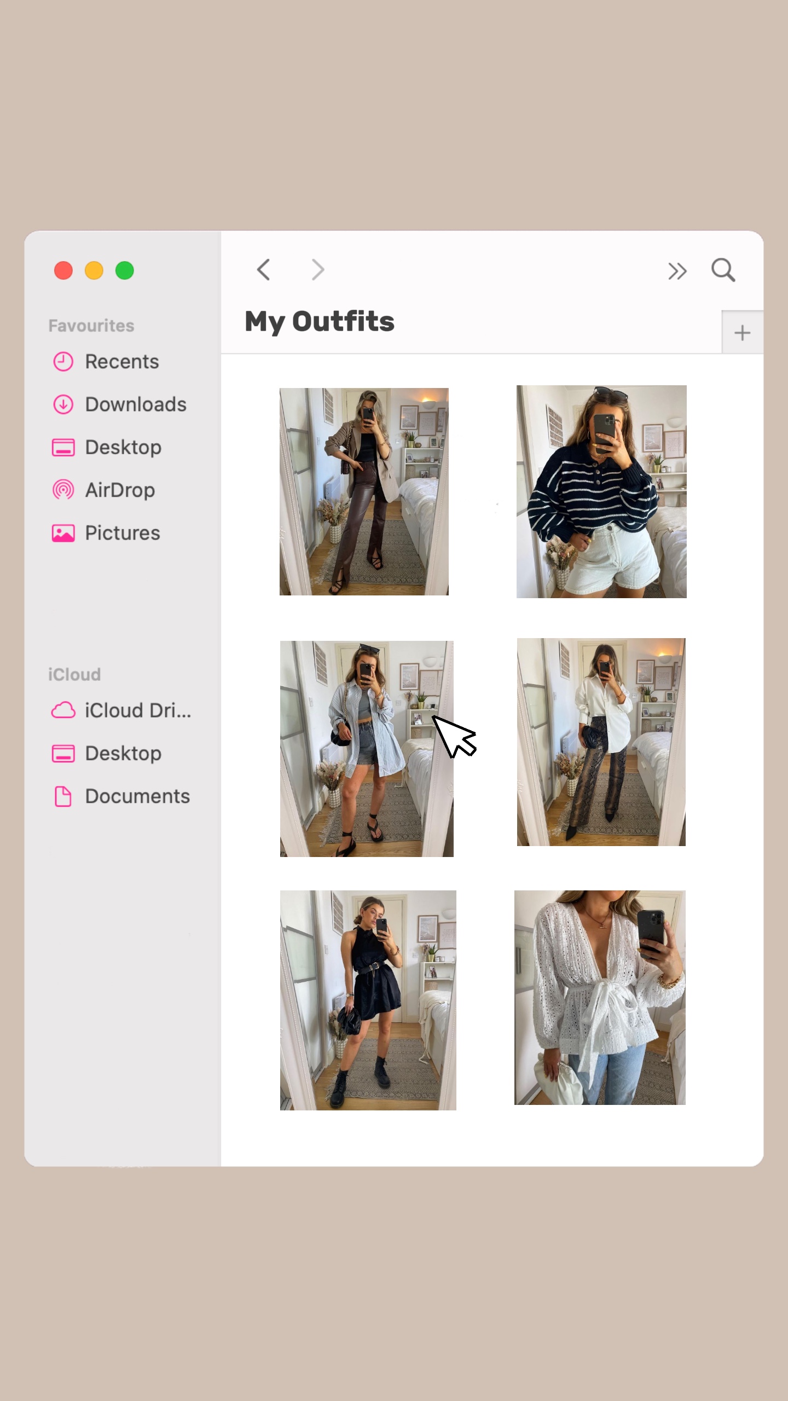
Task: Click the search magnifying glass icon
Action: 723,270
